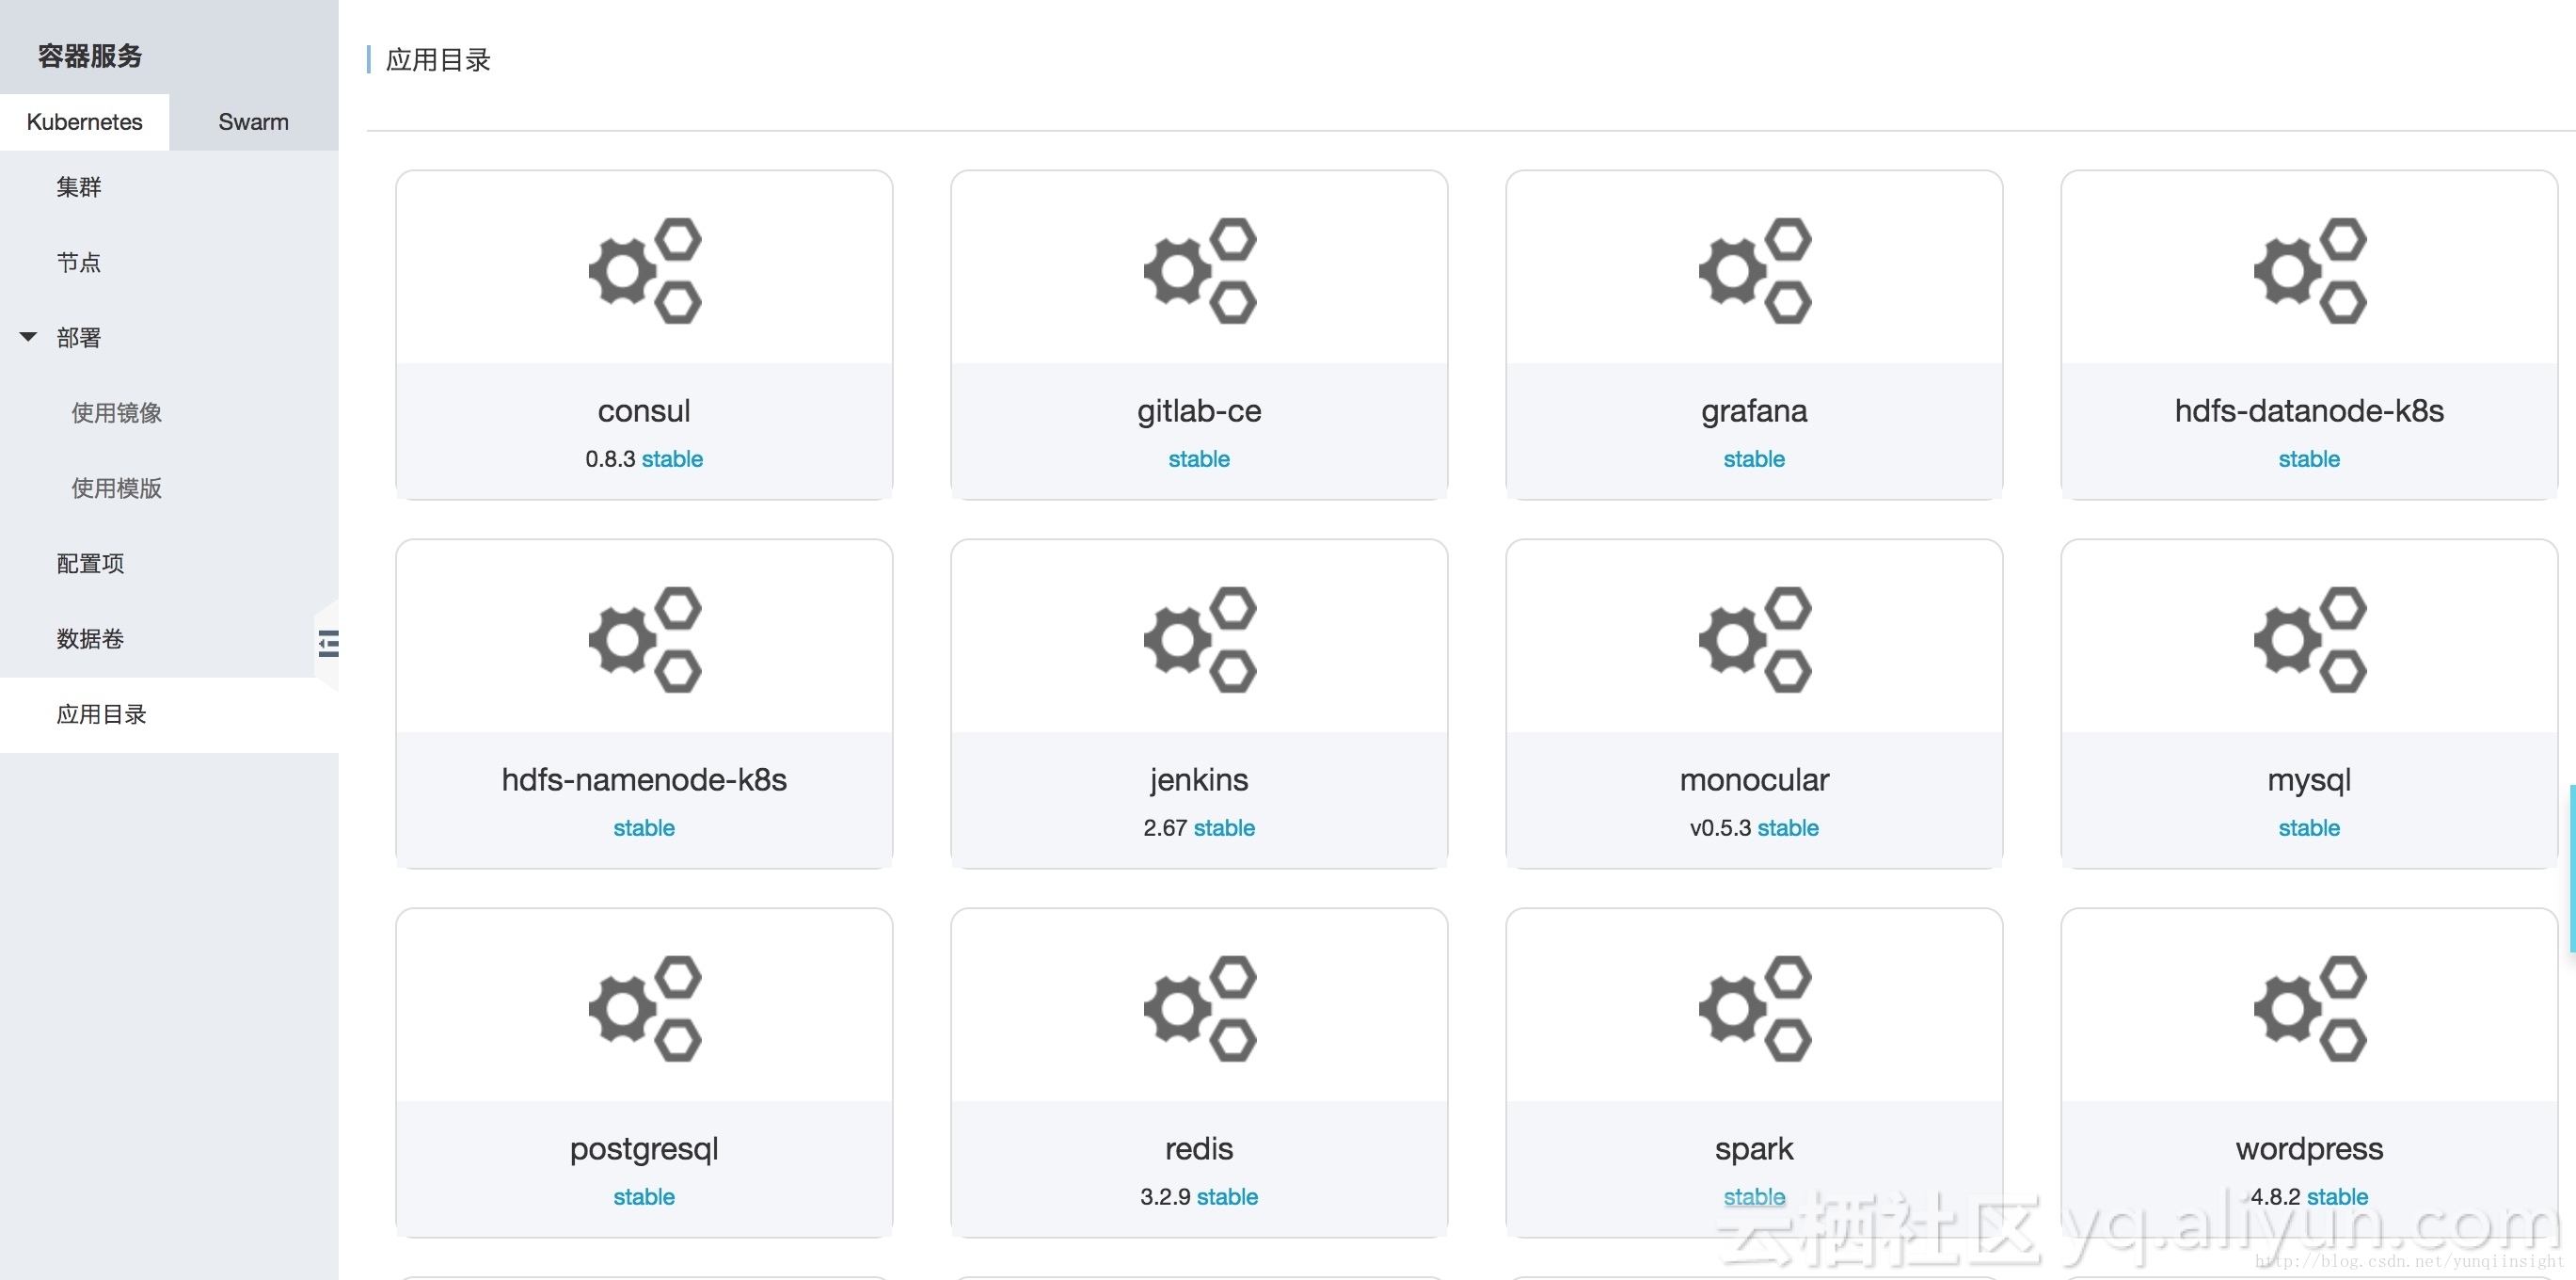Open the gitlab-ce chart name
Viewport: 2576px width, 1280px height.
(1199, 411)
